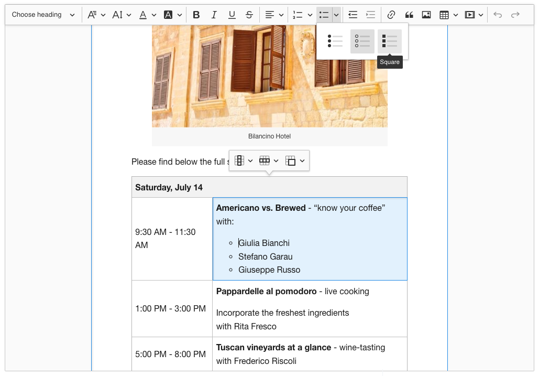
Task: Open the table column options
Action: coord(244,160)
